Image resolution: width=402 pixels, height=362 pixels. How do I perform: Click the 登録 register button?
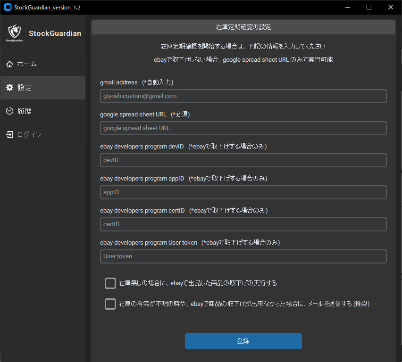pyautogui.click(x=243, y=341)
